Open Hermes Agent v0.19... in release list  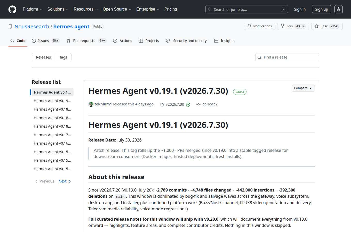point(53,101)
